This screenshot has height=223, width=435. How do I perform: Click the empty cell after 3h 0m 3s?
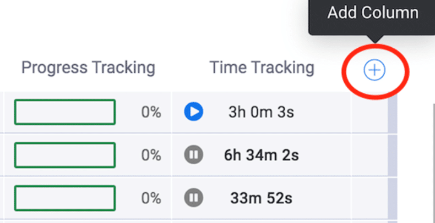pos(370,112)
